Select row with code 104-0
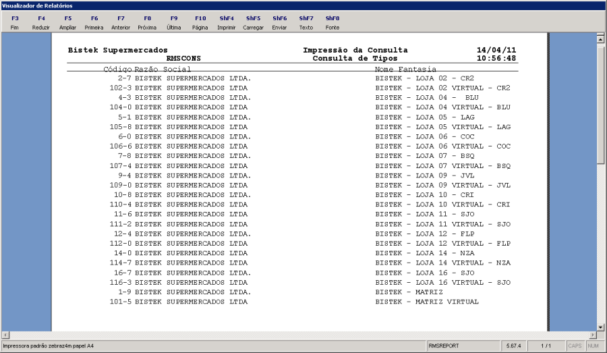Image resolution: width=607 pixels, height=353 pixels. pos(310,107)
